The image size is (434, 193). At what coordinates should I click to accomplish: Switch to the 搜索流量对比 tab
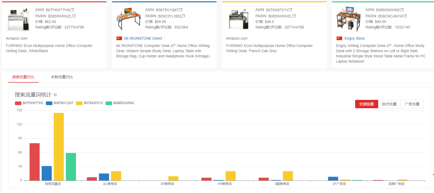(x=23, y=77)
